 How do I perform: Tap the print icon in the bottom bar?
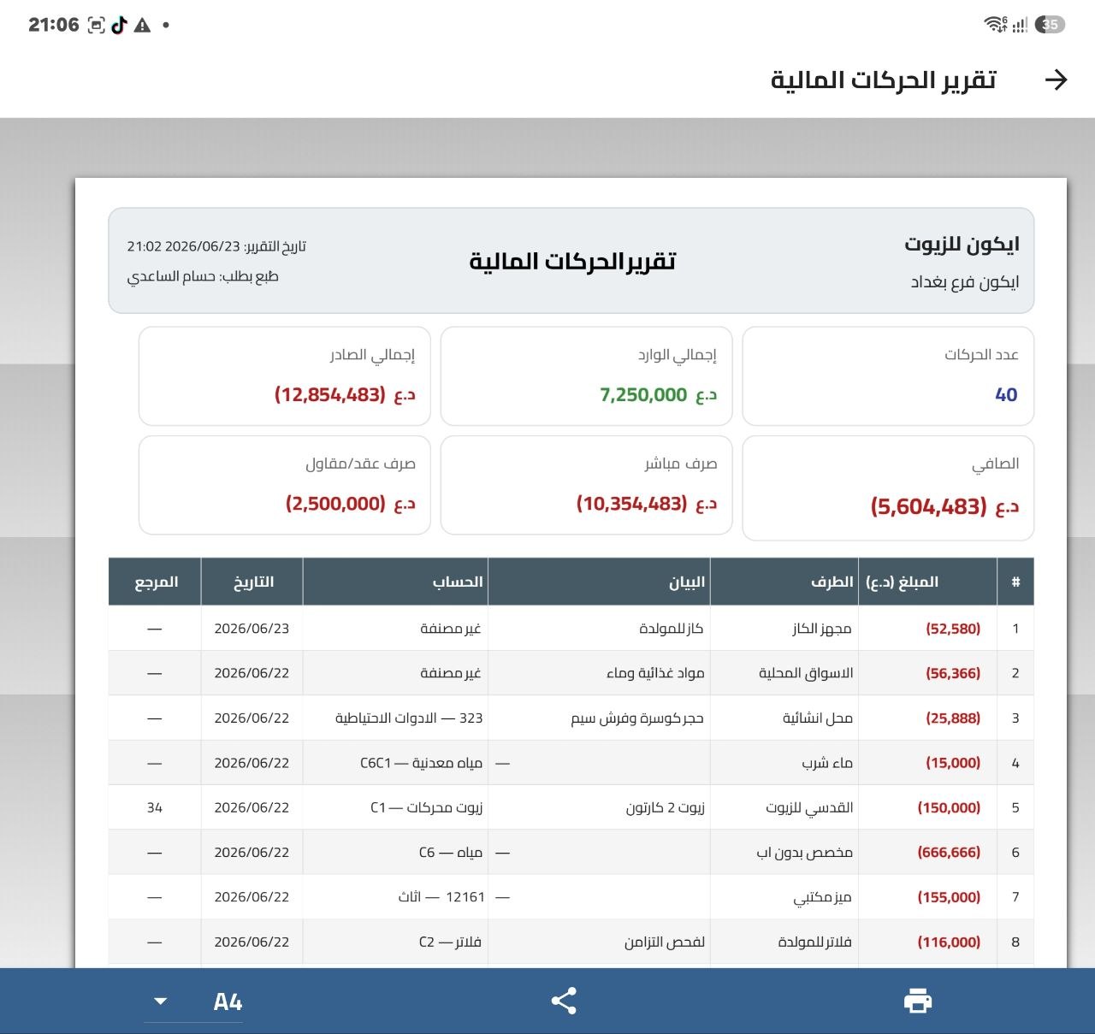[x=918, y=1001]
